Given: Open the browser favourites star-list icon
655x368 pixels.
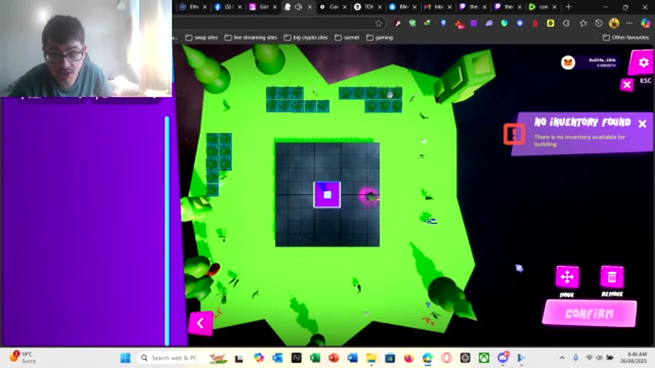Looking at the screenshot, I should coord(583,23).
